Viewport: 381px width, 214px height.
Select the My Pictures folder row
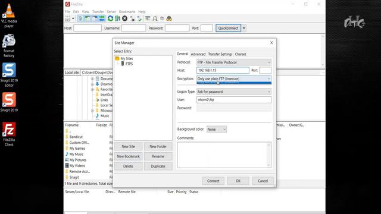click(x=78, y=160)
